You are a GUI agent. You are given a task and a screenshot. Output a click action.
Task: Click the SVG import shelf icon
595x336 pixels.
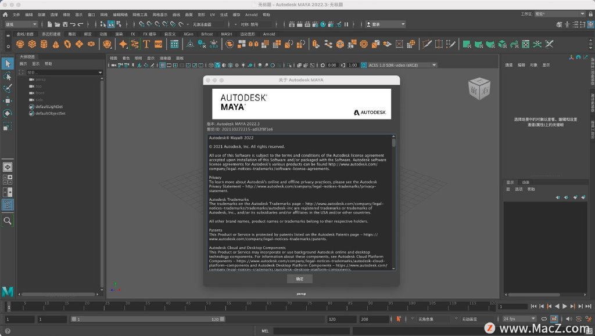pyautogui.click(x=158, y=44)
